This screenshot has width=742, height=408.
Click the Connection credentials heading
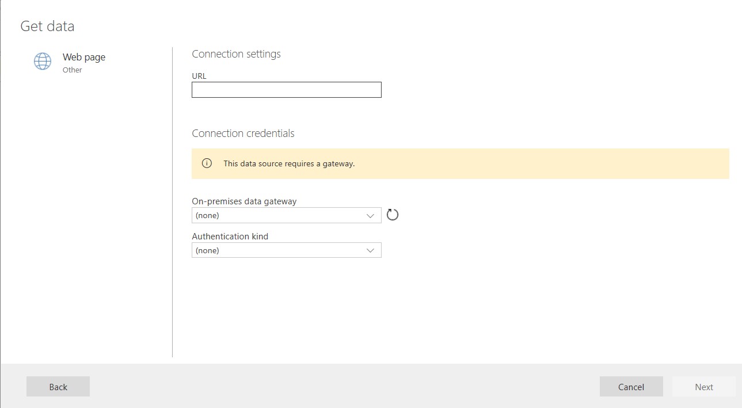[x=243, y=134]
